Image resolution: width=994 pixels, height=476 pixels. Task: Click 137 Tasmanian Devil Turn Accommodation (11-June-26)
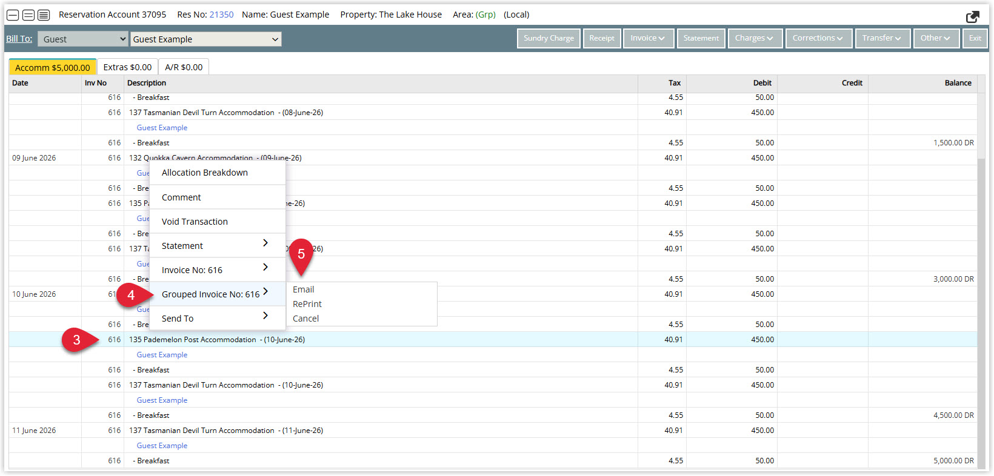click(x=226, y=431)
